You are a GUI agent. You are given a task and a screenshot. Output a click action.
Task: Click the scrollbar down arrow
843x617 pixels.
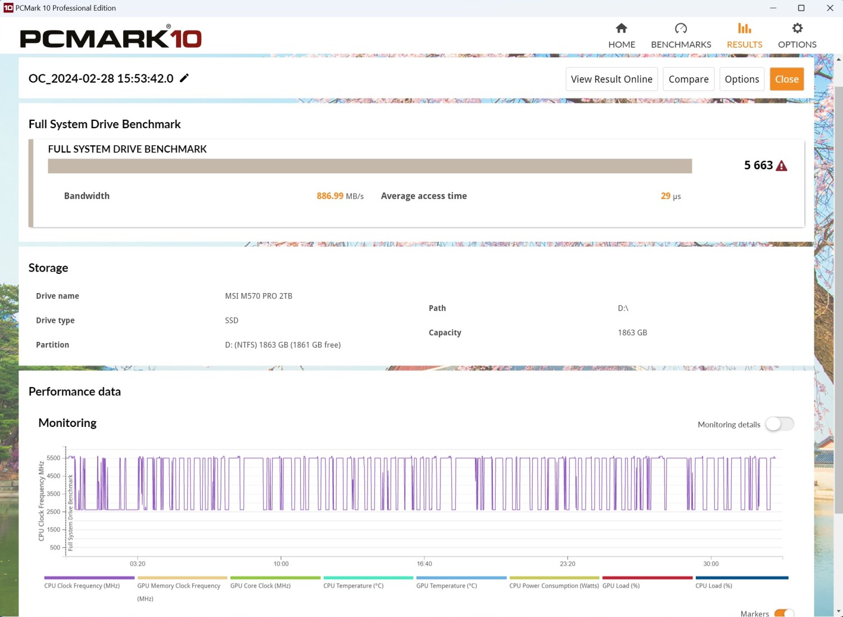839,611
